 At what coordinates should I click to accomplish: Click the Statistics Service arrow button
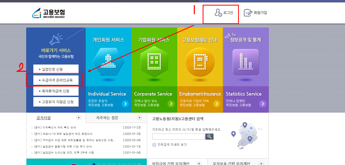click(x=263, y=104)
